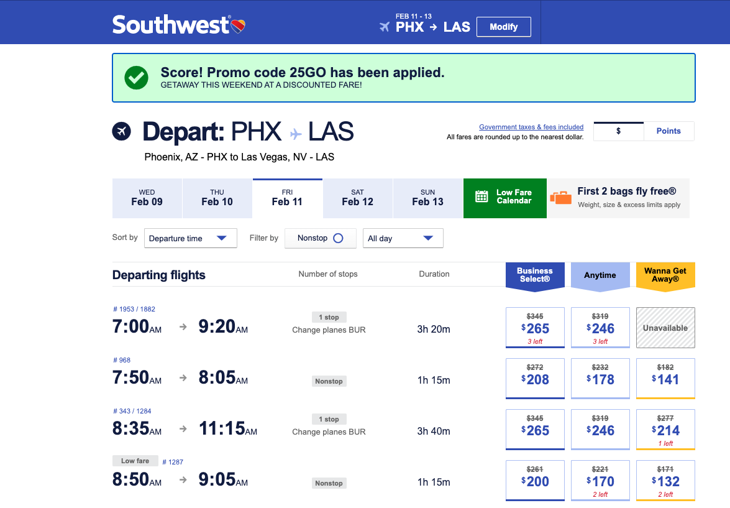Click the orange luggage bags icon
730x508 pixels.
tap(561, 198)
